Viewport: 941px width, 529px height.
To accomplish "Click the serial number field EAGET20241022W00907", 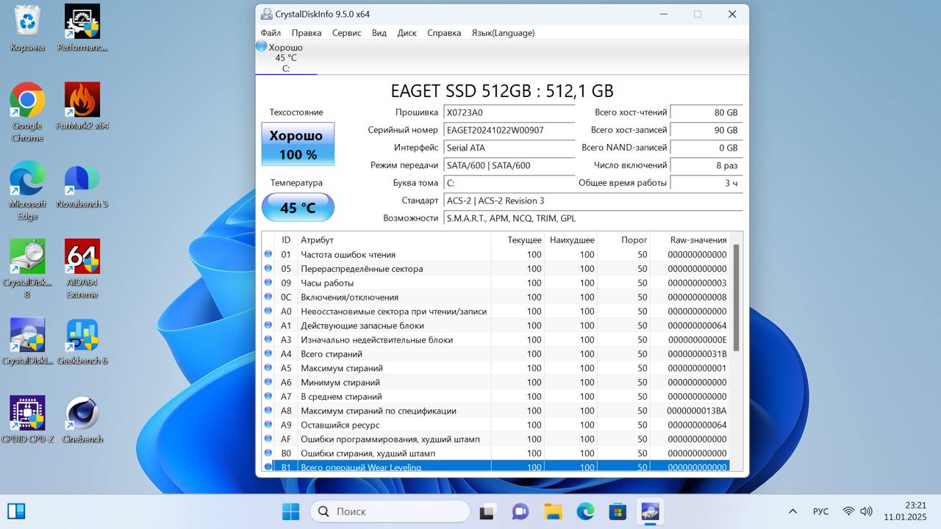I will tap(509, 130).
